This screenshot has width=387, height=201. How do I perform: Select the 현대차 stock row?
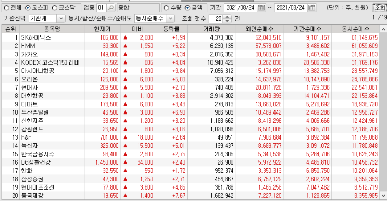191,87
